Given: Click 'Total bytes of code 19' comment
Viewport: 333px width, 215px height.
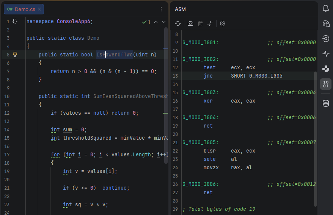Looking at the screenshot, I should click(x=219, y=209).
